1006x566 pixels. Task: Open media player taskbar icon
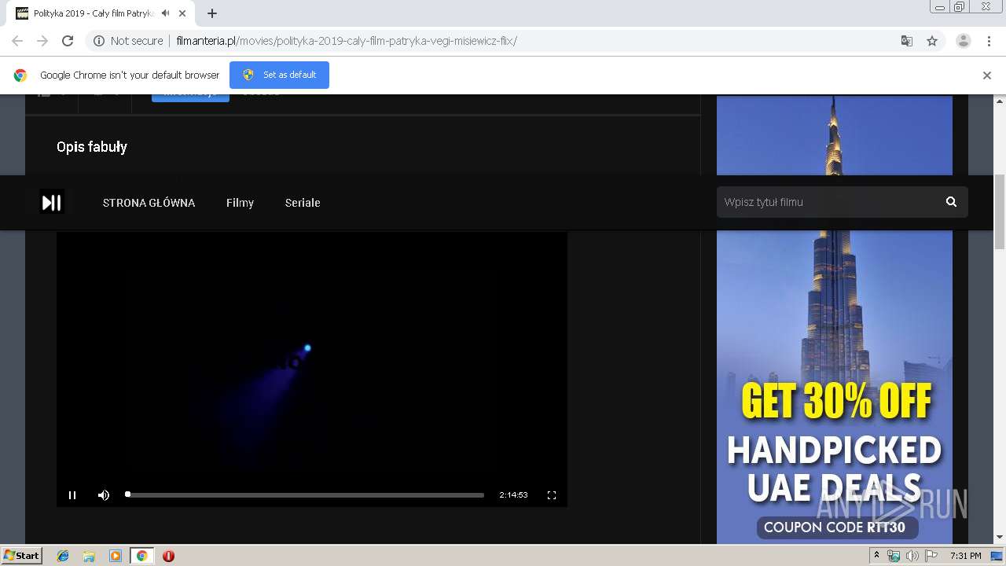pos(116,556)
